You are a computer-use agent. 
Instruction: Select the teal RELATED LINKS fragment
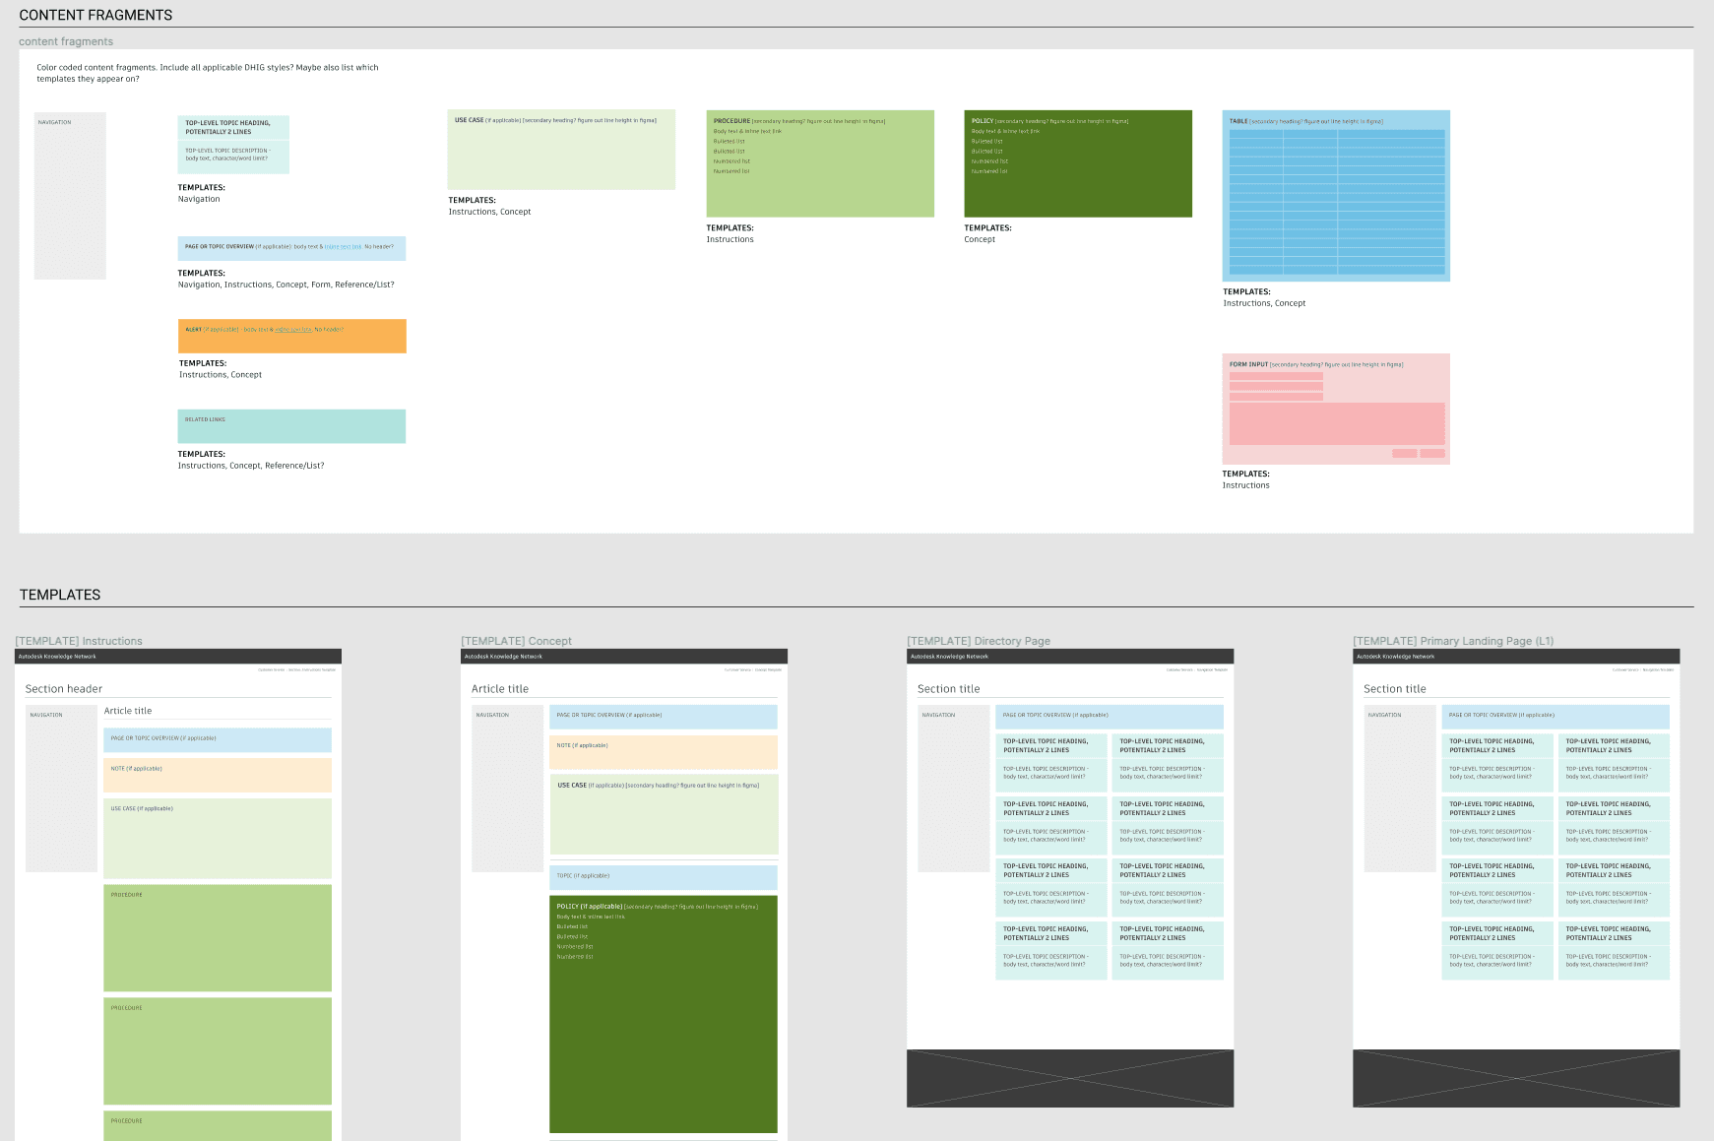[x=291, y=425]
